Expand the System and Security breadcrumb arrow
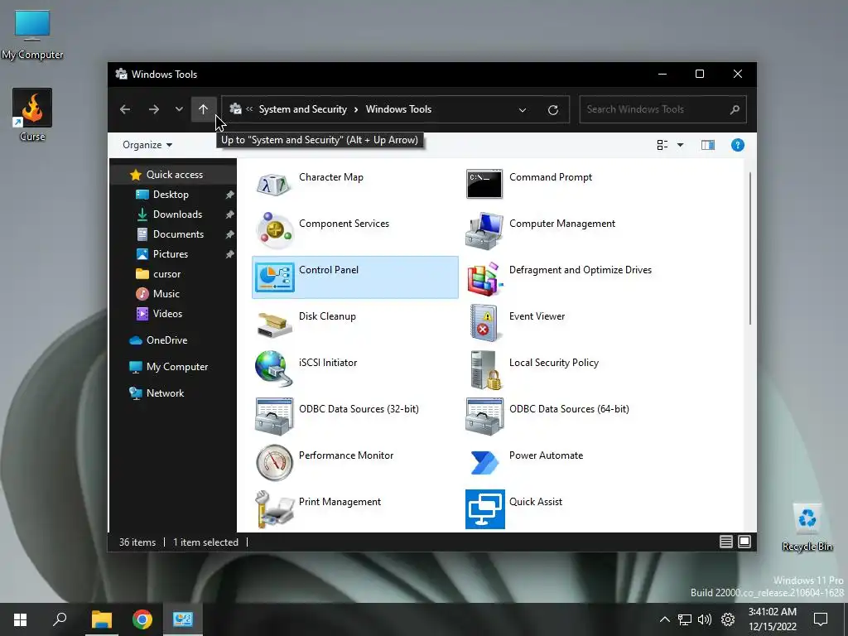The width and height of the screenshot is (848, 636). 356,109
